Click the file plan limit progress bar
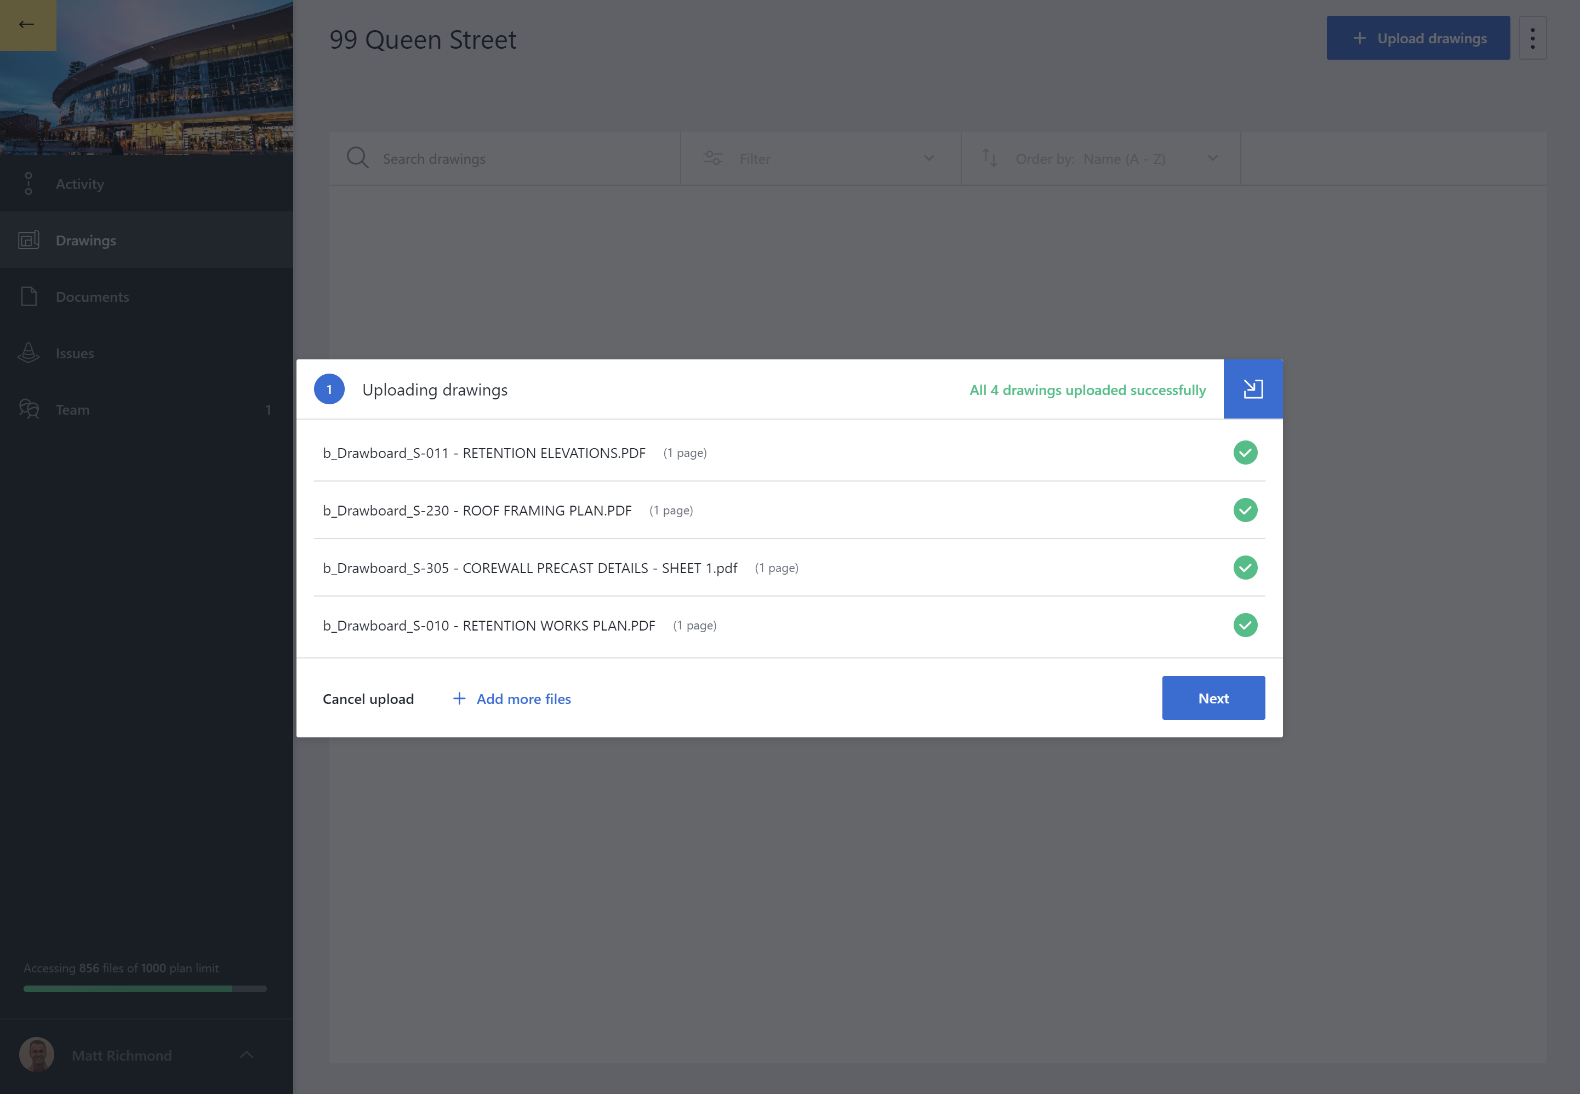The height and width of the screenshot is (1094, 1580). pos(145,988)
